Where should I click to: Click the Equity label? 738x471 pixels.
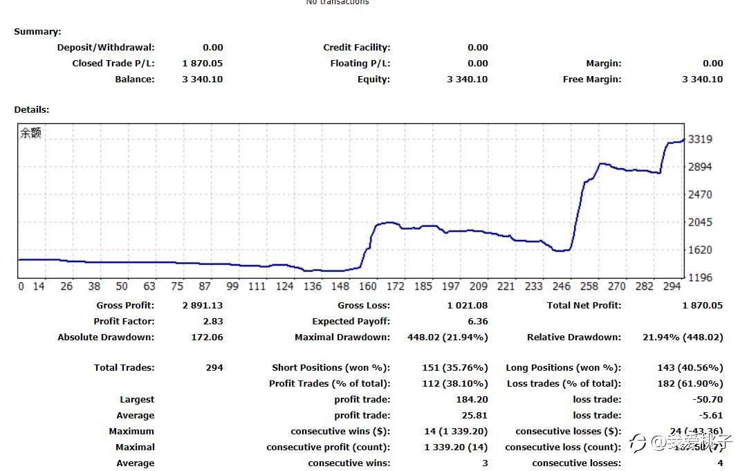click(x=373, y=80)
